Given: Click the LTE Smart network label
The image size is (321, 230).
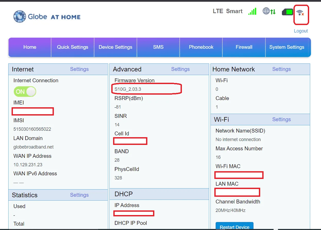Looking at the screenshot, I should coord(228,11).
